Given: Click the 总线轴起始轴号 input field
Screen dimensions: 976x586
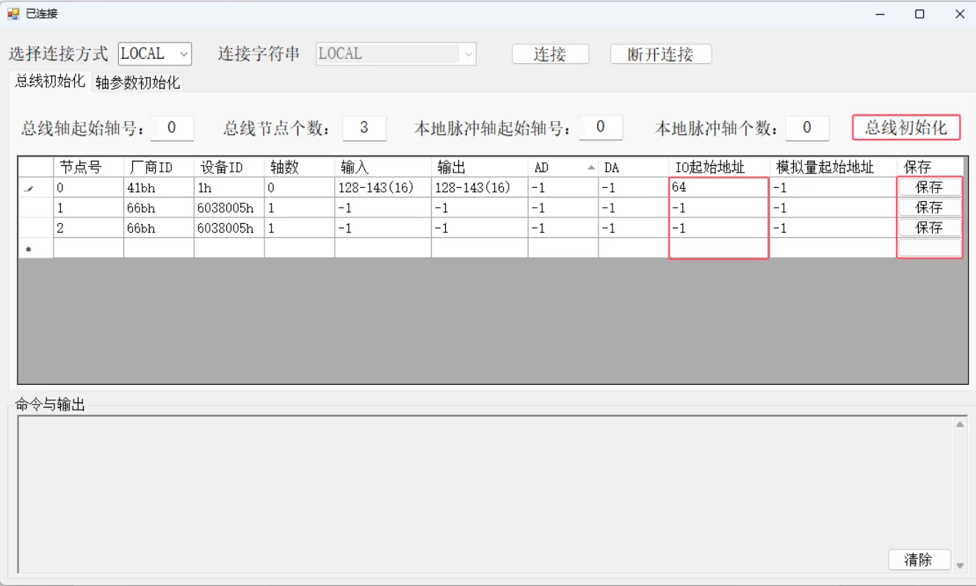Looking at the screenshot, I should pos(172,128).
